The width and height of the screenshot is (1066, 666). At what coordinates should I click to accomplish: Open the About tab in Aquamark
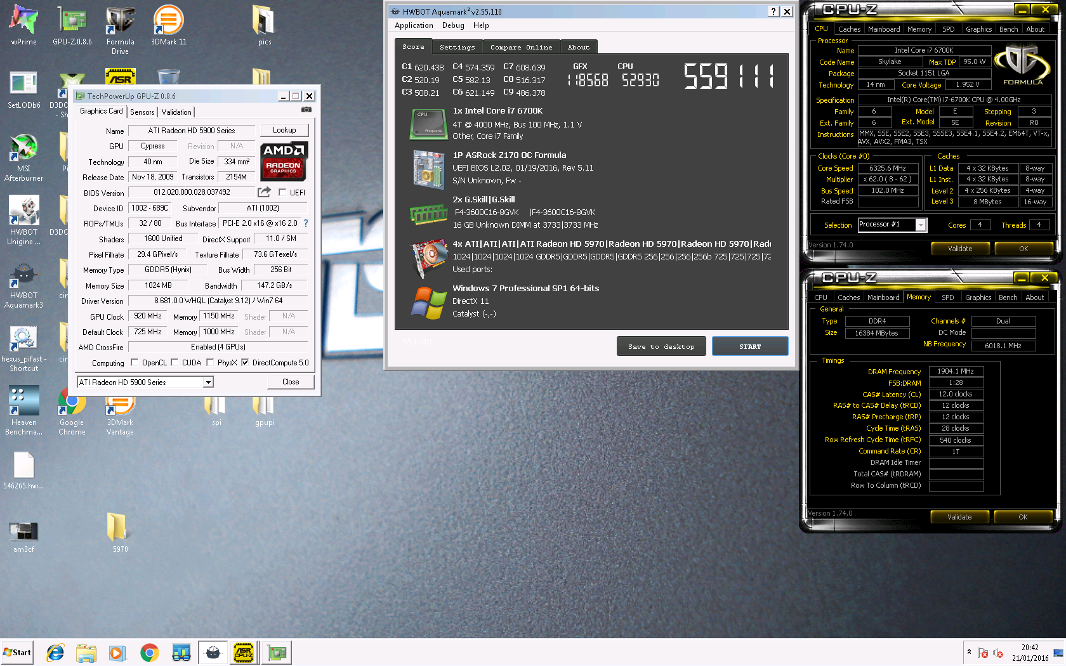click(x=578, y=47)
